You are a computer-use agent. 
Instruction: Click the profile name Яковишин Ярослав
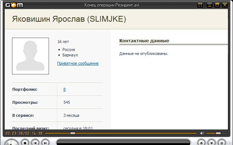(69, 20)
